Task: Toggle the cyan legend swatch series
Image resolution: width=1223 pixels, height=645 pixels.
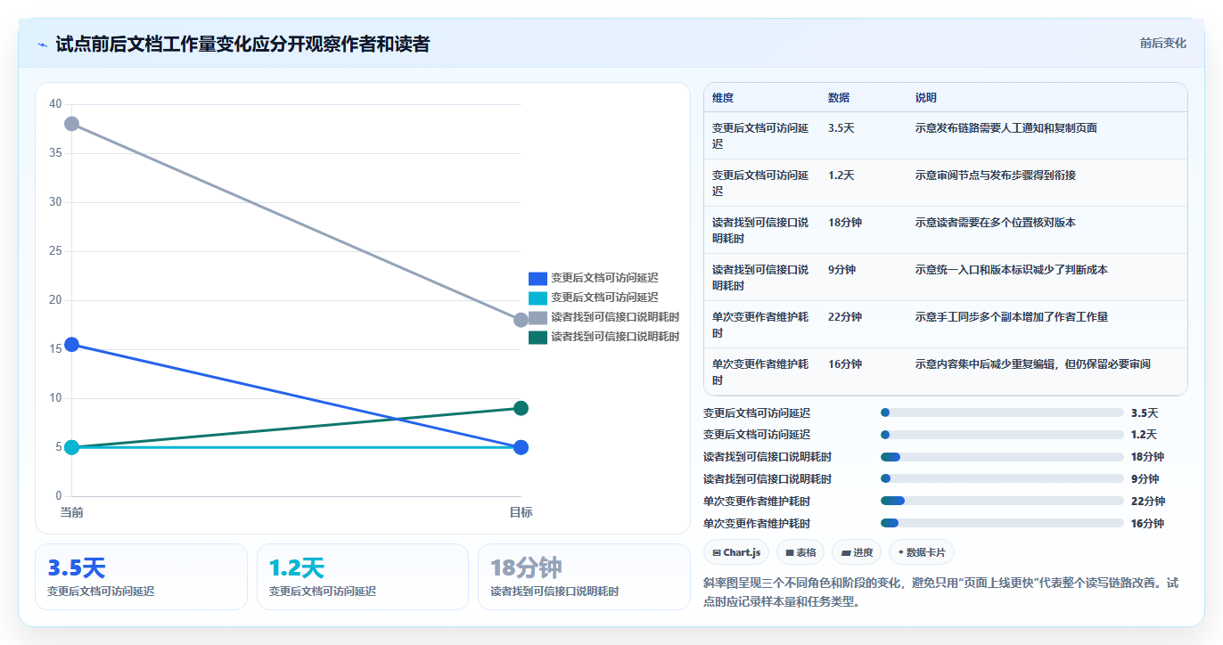Action: pyautogui.click(x=538, y=298)
